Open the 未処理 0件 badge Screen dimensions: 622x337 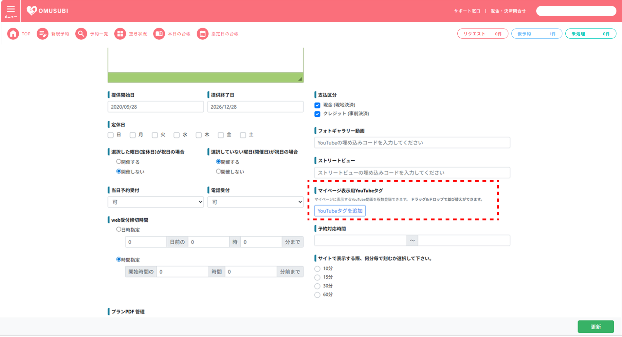(591, 34)
